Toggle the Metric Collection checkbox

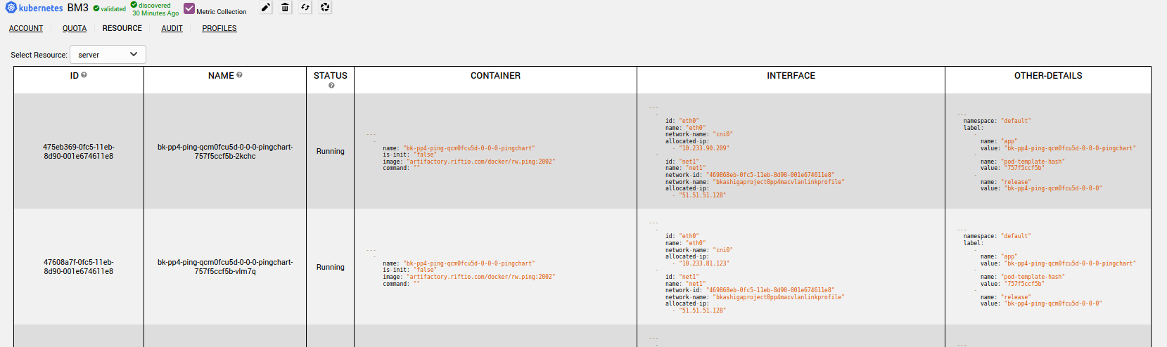189,8
